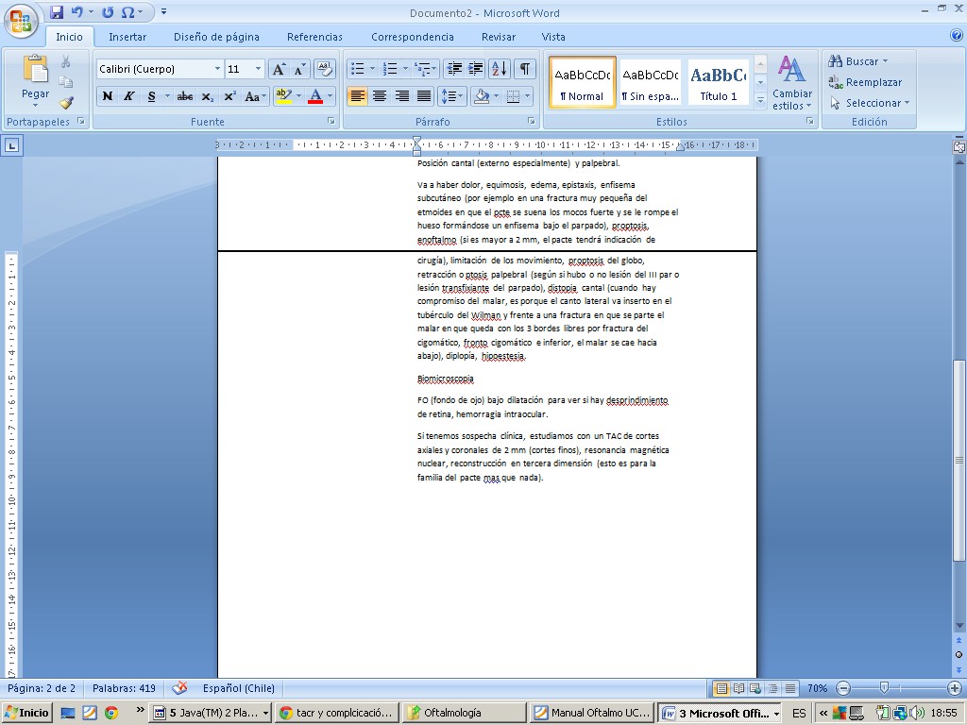Screen dimensions: 967x725
Task: Expand the font size dropdown
Action: pyautogui.click(x=259, y=69)
